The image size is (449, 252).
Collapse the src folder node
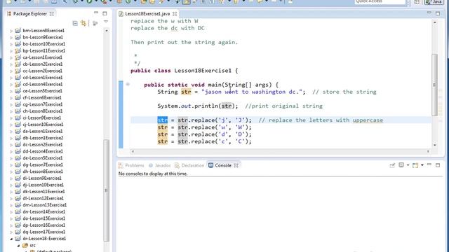(x=18, y=246)
